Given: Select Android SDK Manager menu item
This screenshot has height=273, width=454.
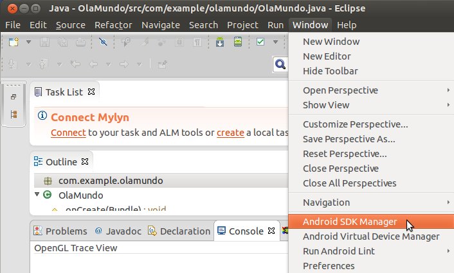Looking at the screenshot, I should pyautogui.click(x=371, y=222).
